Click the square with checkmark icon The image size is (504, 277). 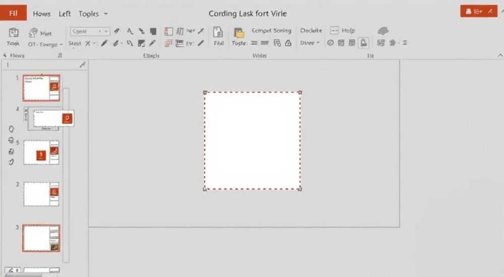(141, 43)
